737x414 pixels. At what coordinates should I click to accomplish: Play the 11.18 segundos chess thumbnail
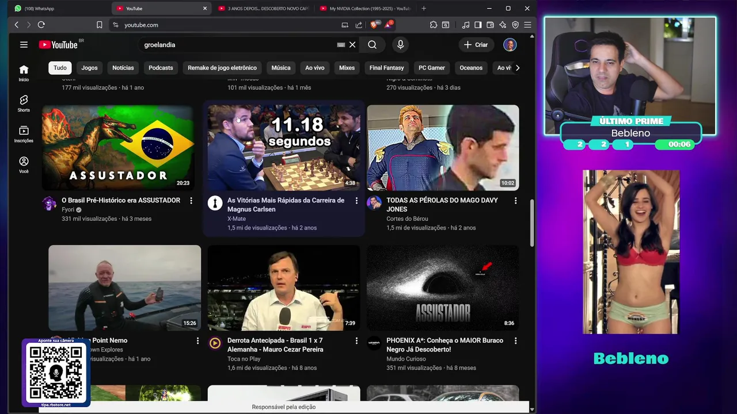[284, 147]
